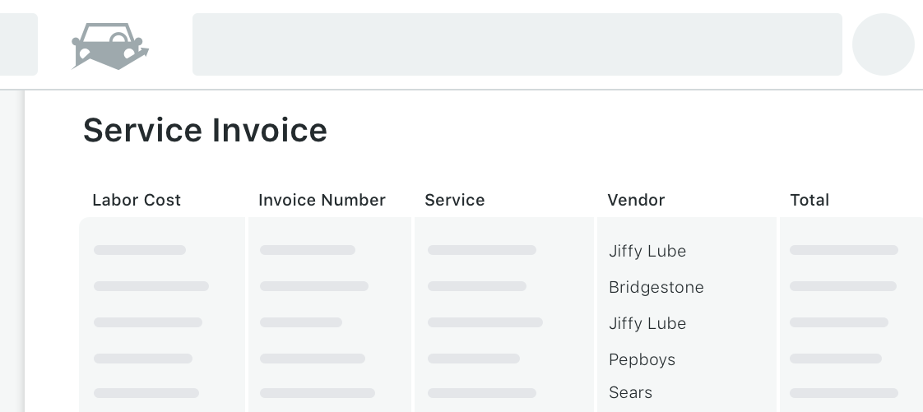Open the Bridgestone vendor entry
923x412 pixels.
point(656,287)
